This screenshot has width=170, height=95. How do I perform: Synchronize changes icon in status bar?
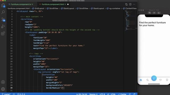tap(14, 94)
